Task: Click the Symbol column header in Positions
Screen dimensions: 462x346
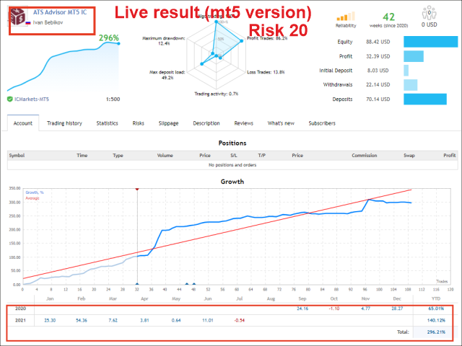Action: point(17,156)
